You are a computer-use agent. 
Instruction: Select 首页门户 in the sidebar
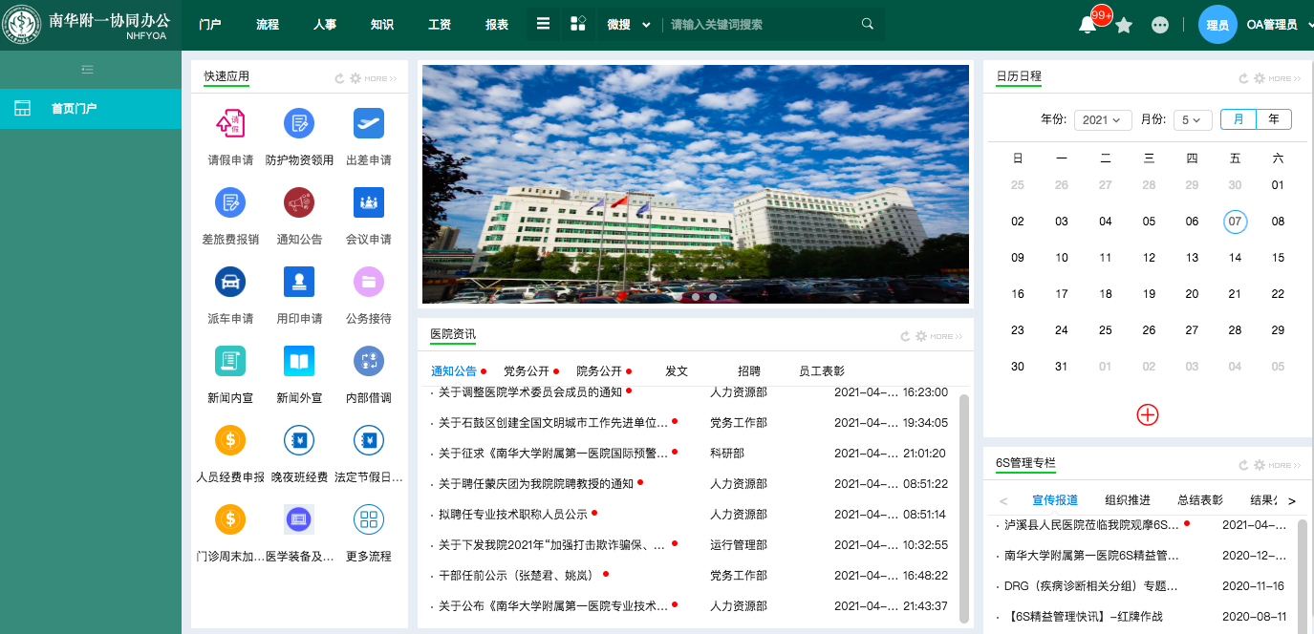(91, 109)
